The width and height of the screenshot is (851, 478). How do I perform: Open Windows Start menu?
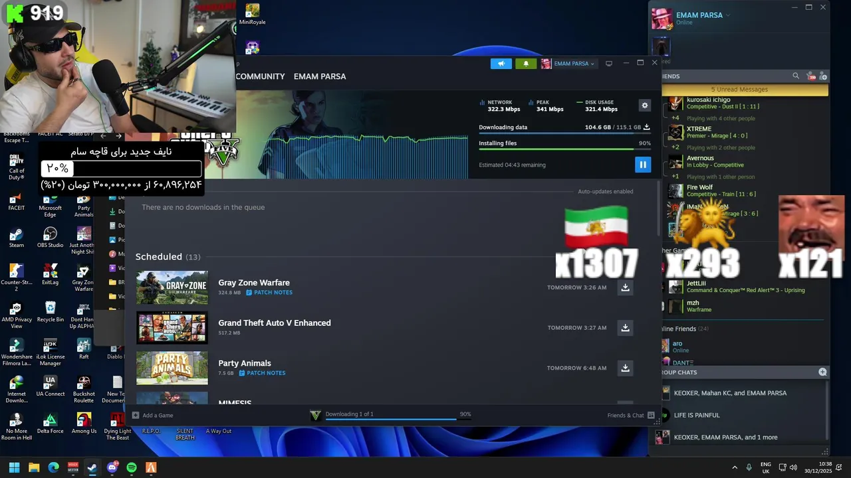pyautogui.click(x=14, y=467)
